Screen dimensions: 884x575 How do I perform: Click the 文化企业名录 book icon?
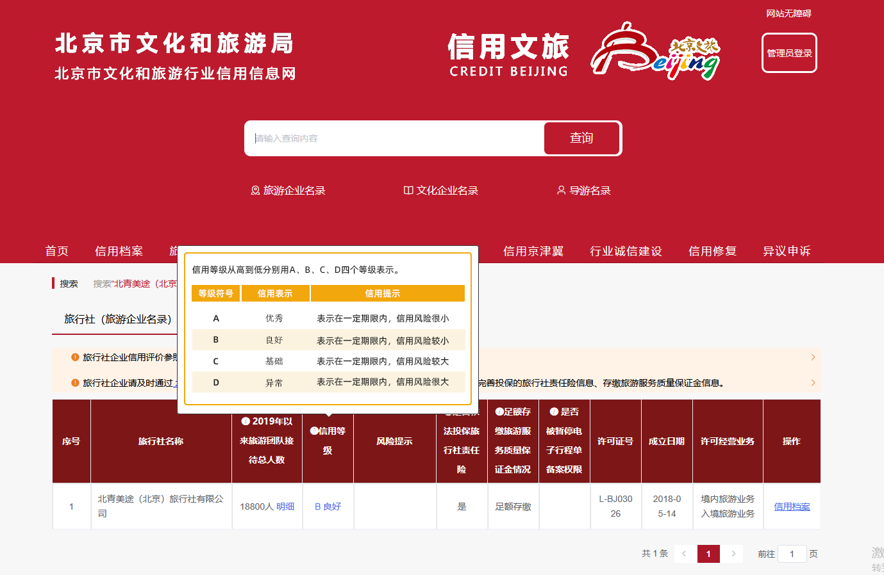(408, 190)
